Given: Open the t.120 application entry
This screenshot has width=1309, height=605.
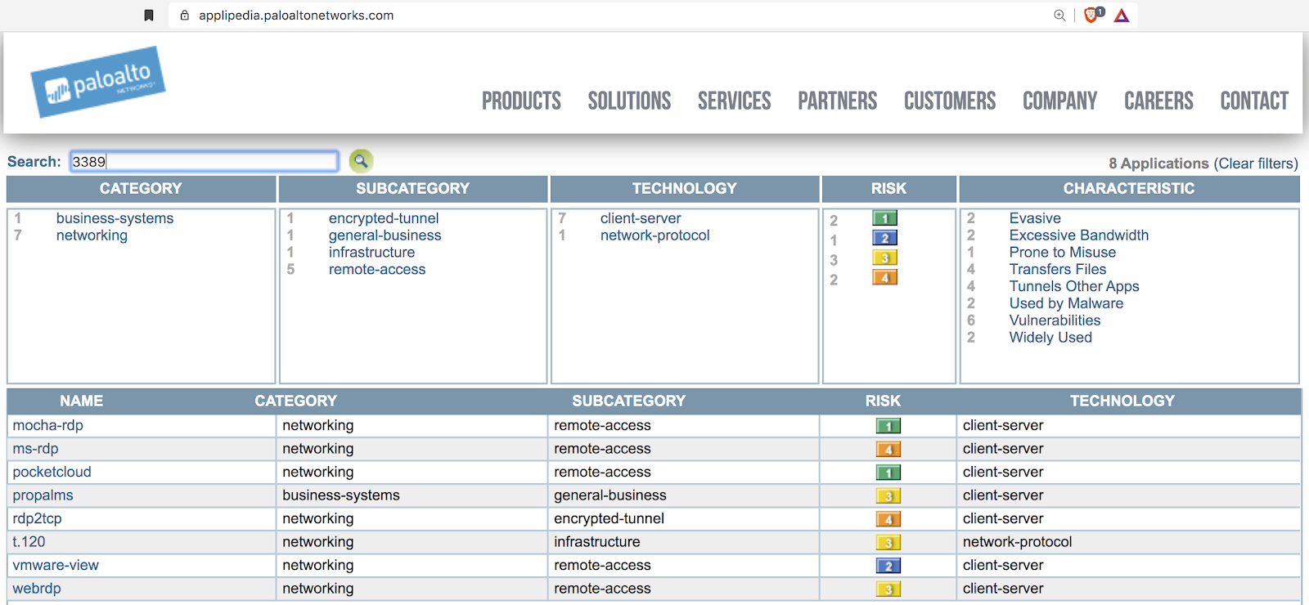Looking at the screenshot, I should point(29,542).
